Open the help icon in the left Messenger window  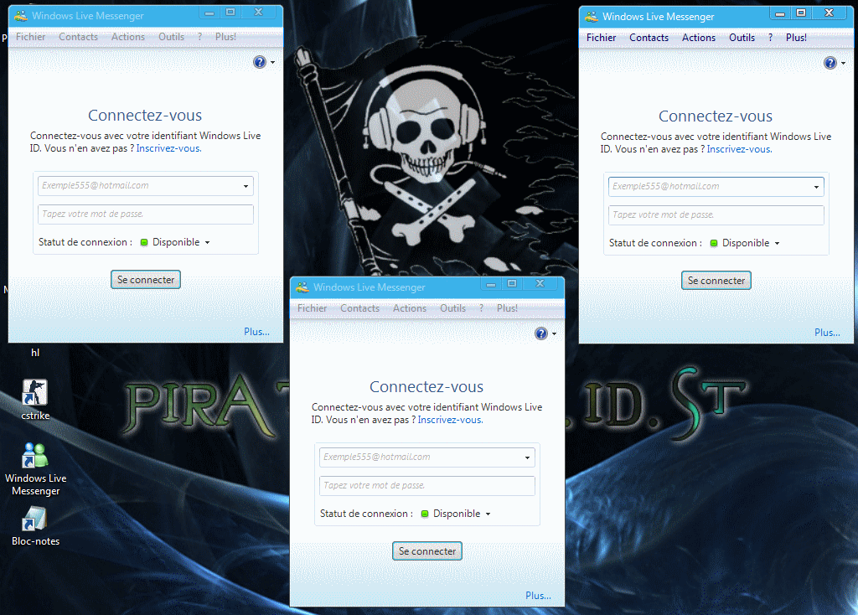(x=260, y=62)
